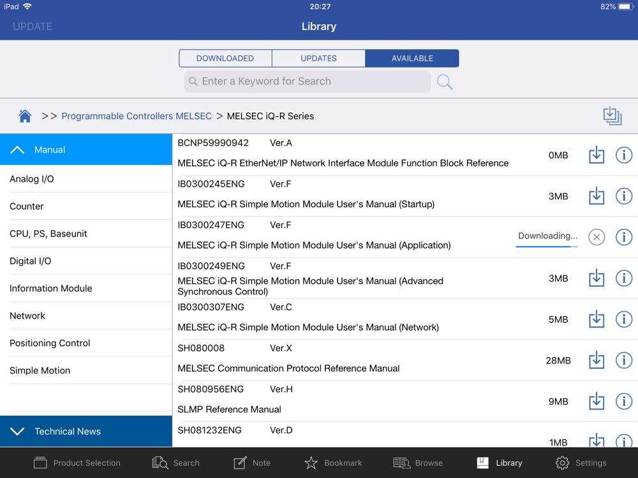This screenshot has width=638, height=478.
Task: Download the EtherNet/IP Function Block Reference
Action: click(x=596, y=155)
